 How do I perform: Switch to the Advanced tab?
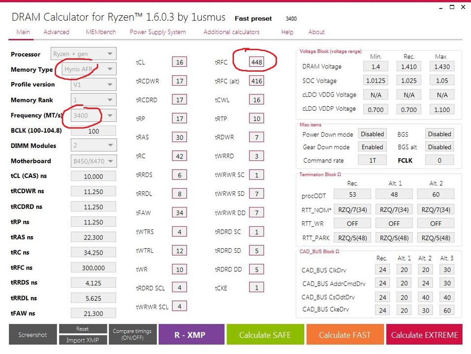coord(56,32)
